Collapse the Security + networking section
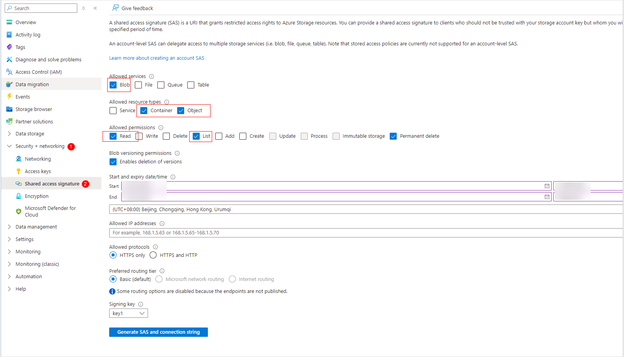This screenshot has width=624, height=357. pos(9,146)
